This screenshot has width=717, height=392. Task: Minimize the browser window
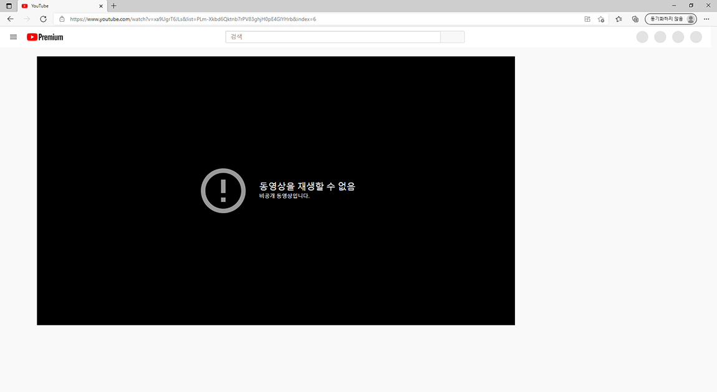673,6
